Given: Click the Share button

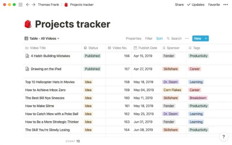Looking at the screenshot, I should (x=179, y=5).
